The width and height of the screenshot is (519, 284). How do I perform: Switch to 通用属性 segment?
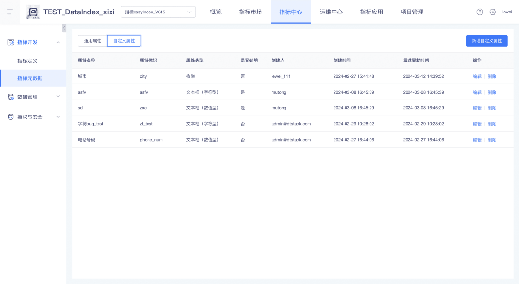(x=93, y=41)
